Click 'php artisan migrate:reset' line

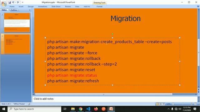[71, 70]
